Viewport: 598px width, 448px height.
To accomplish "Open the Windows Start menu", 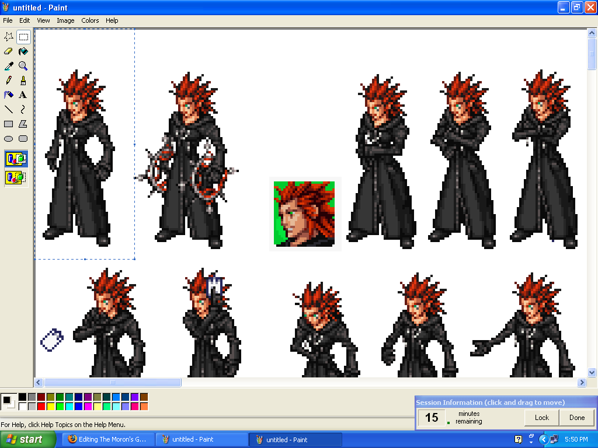I will (27, 439).
